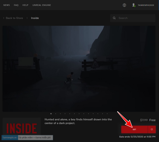Open the NEWS menu item
159x142 pixels.
(x=7, y=5)
